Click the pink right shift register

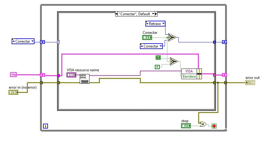tap(224, 75)
